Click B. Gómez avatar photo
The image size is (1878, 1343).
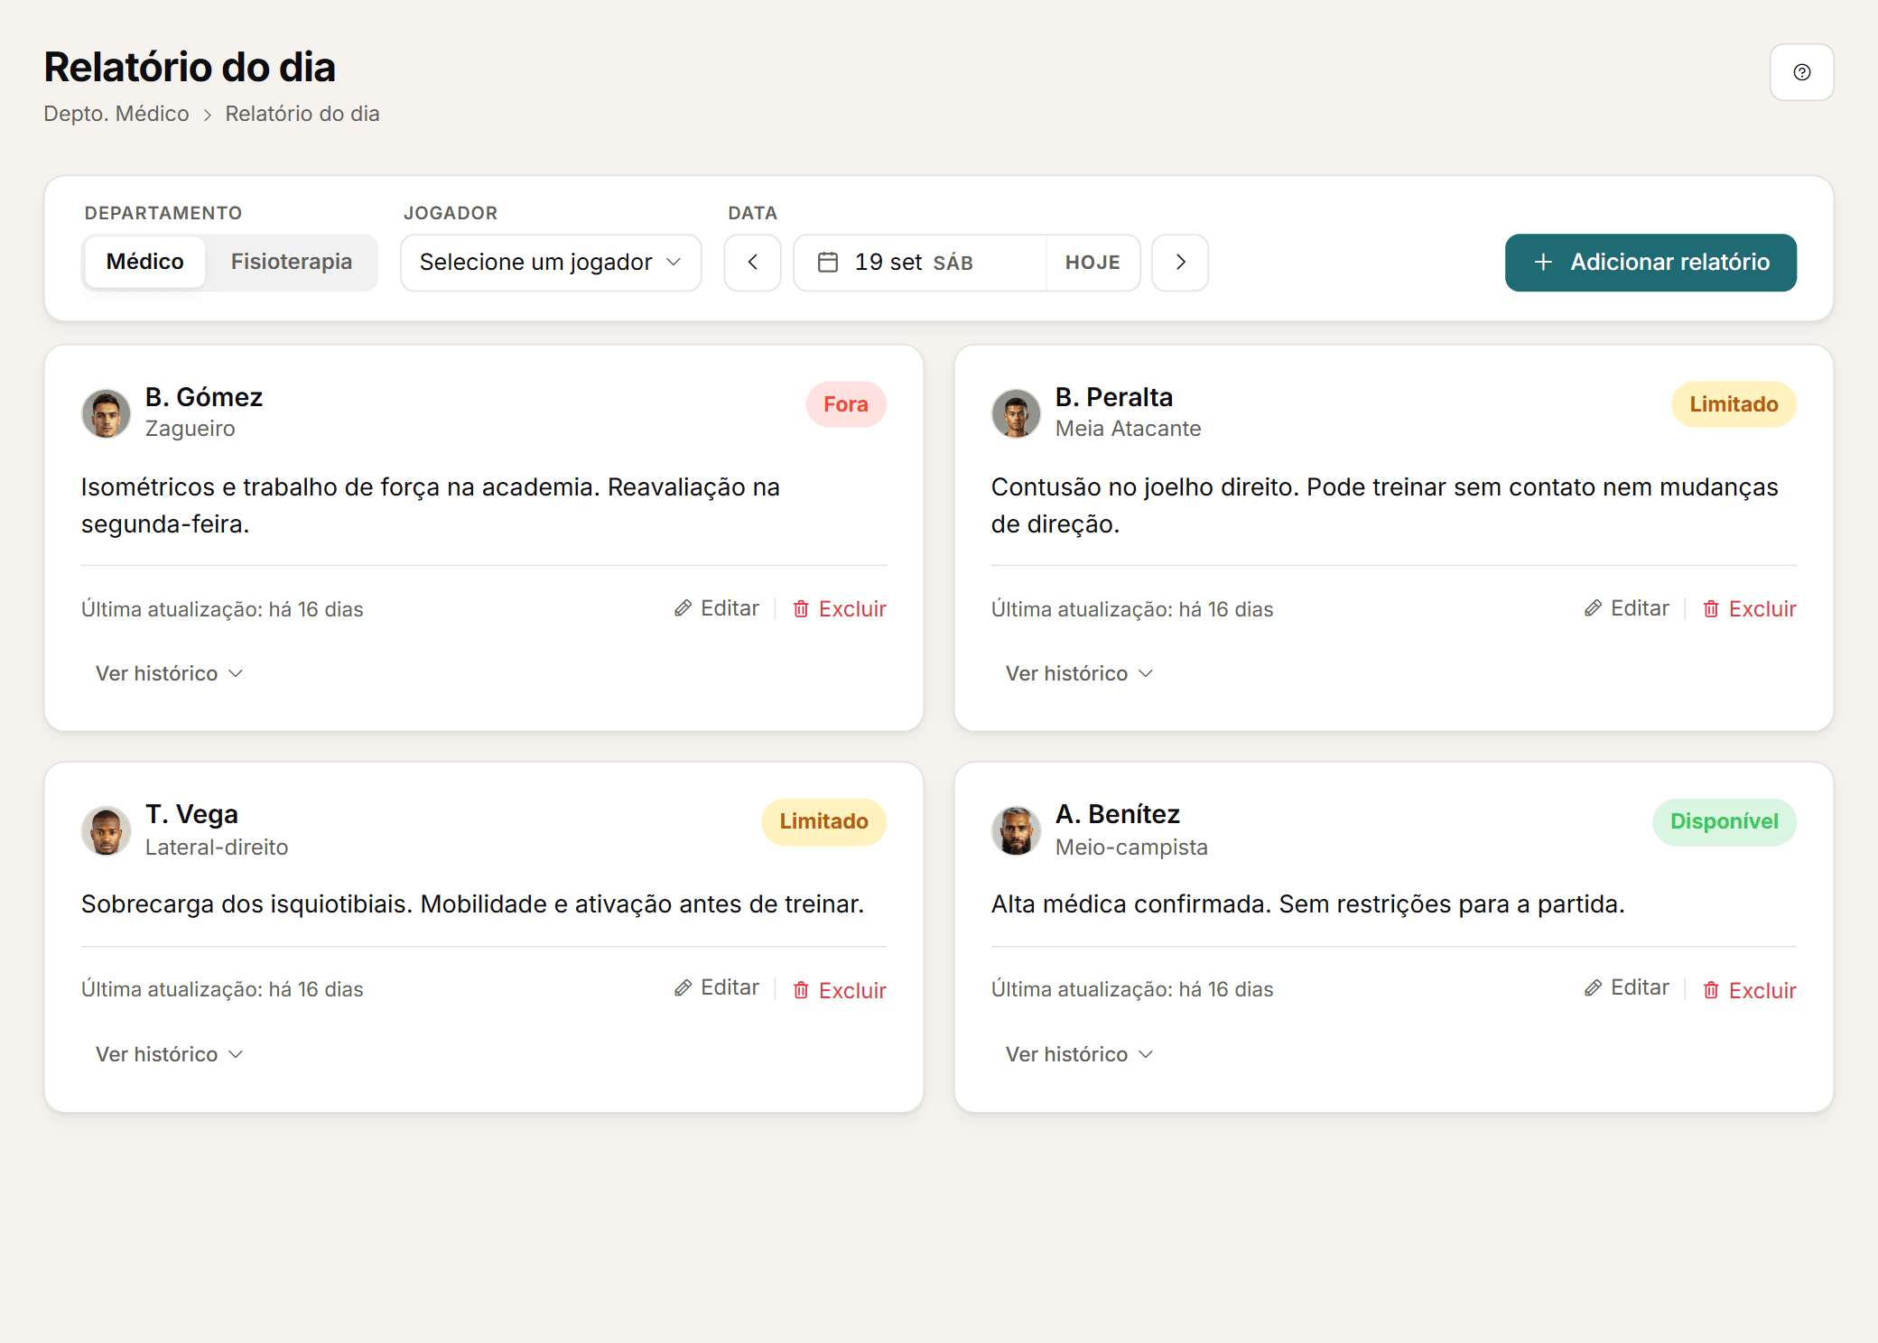[106, 413]
